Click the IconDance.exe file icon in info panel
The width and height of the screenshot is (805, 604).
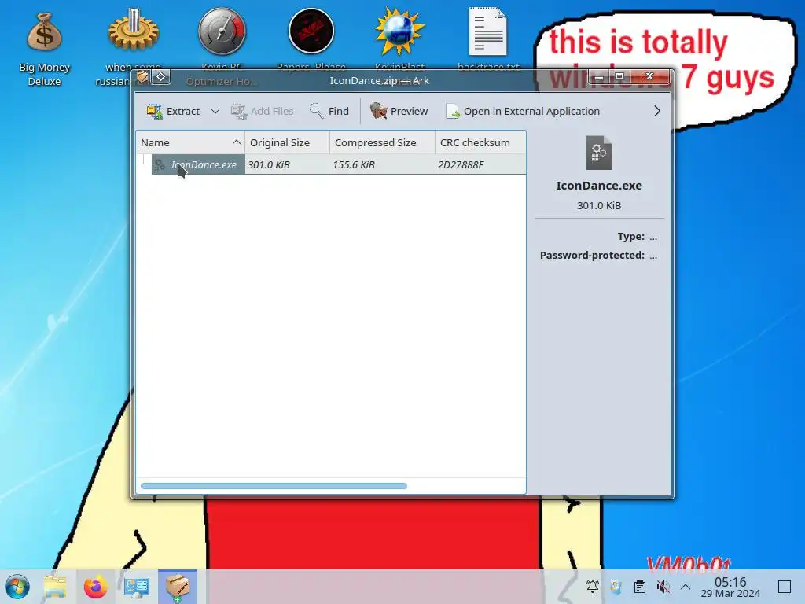point(598,153)
